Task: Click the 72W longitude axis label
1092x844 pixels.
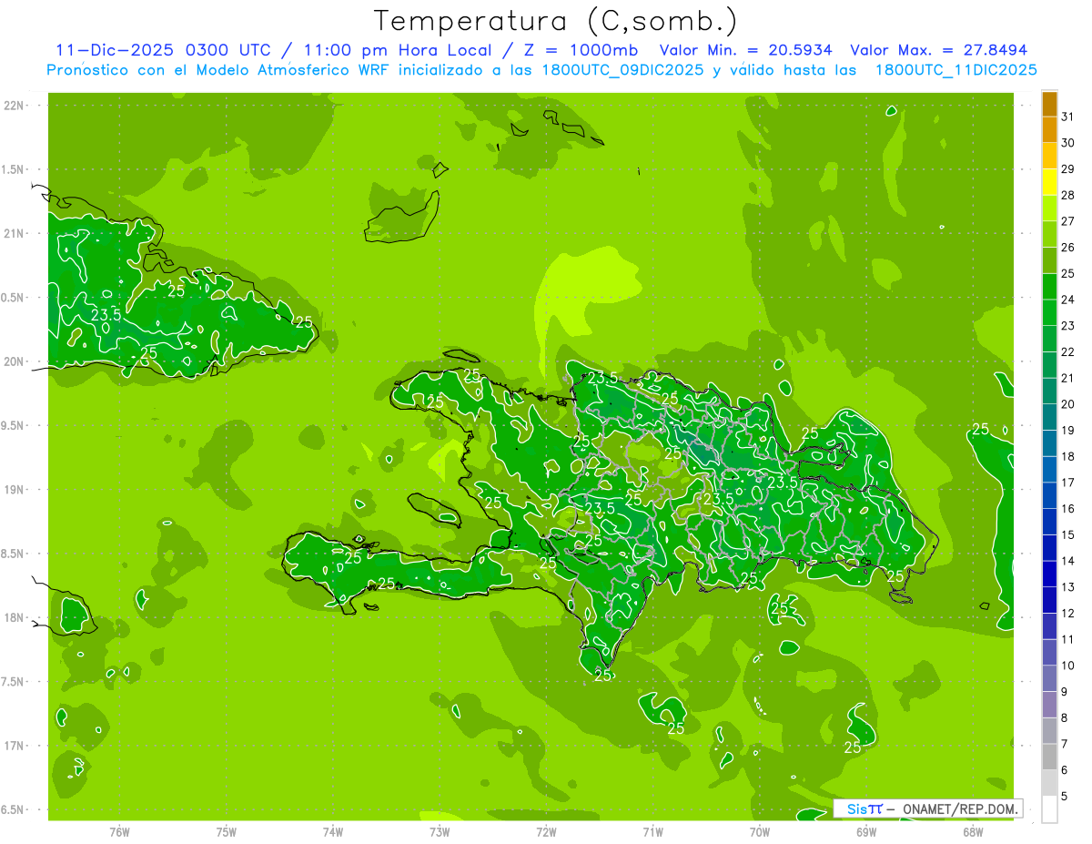Action: pos(546,831)
